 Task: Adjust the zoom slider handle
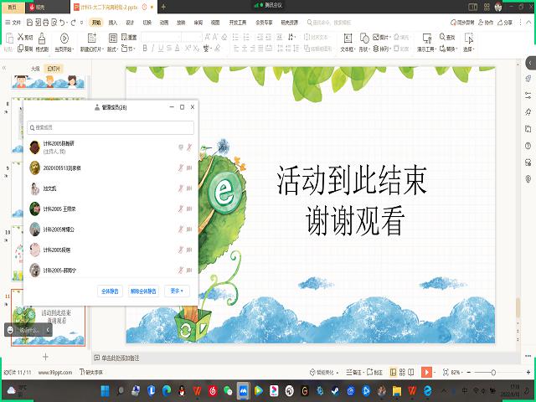pyautogui.click(x=493, y=372)
